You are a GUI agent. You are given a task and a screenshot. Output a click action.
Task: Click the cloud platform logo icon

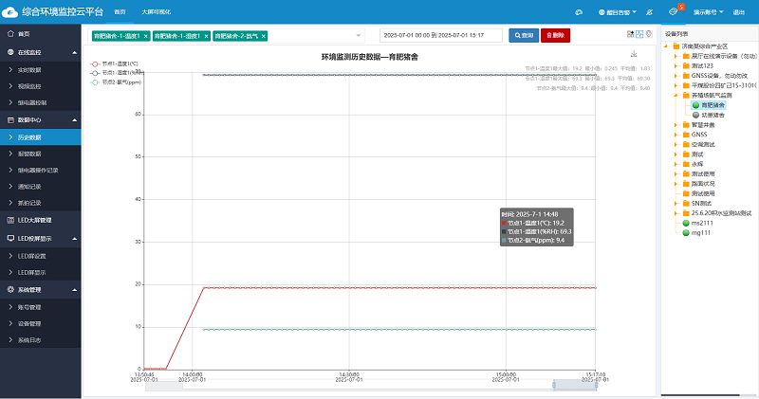(11, 11)
